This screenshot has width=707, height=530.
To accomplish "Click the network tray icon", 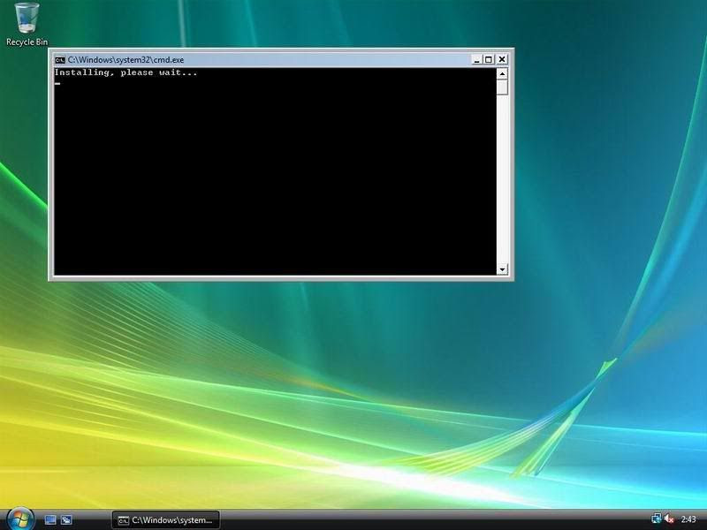I will (657, 519).
